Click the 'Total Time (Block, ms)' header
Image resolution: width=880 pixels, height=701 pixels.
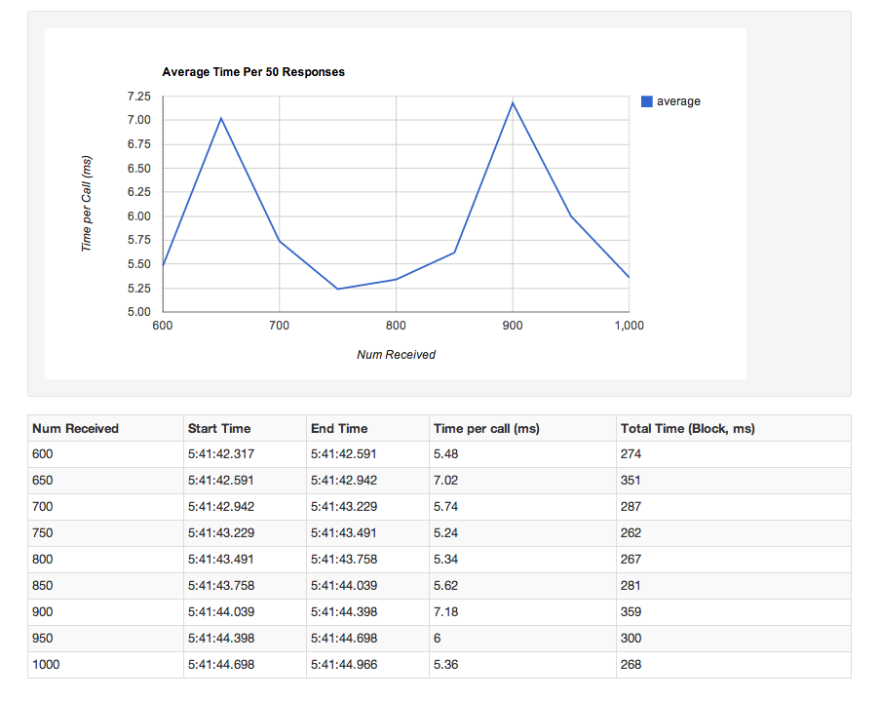click(687, 428)
